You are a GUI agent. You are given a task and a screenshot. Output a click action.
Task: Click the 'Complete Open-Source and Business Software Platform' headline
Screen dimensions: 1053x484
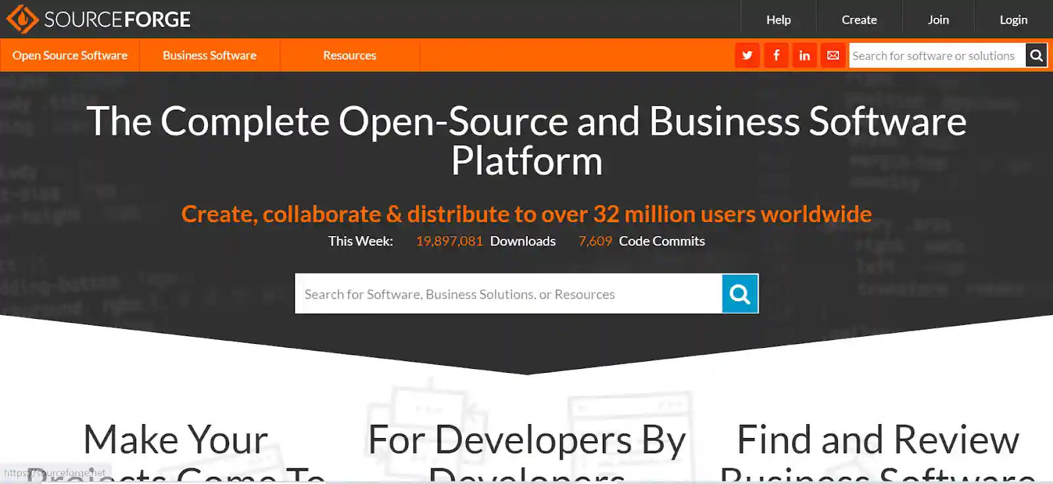[526, 141]
